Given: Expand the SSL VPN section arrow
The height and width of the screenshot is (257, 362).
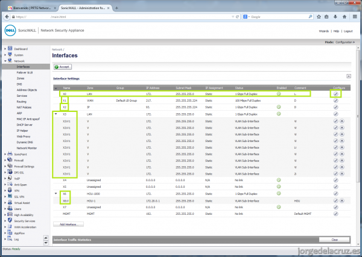Looking at the screenshot, I should pos(5,197).
